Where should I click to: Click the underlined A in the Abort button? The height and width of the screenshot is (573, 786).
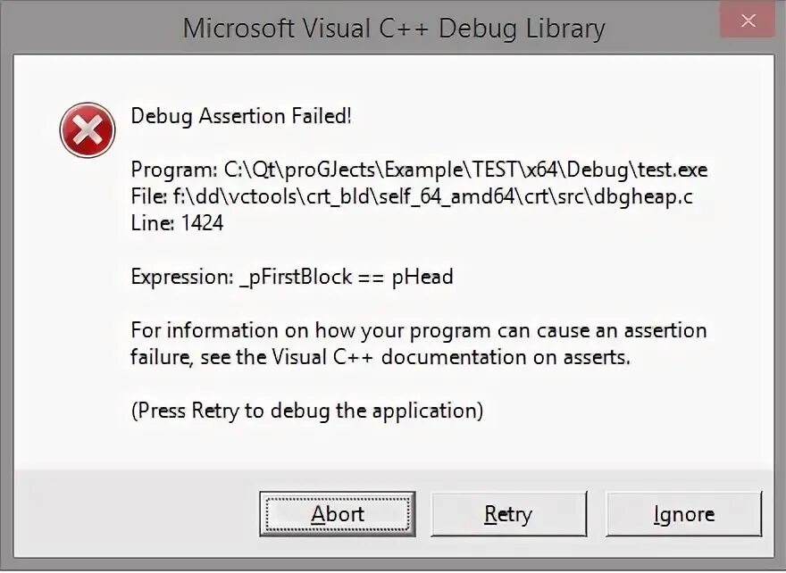pyautogui.click(x=318, y=514)
